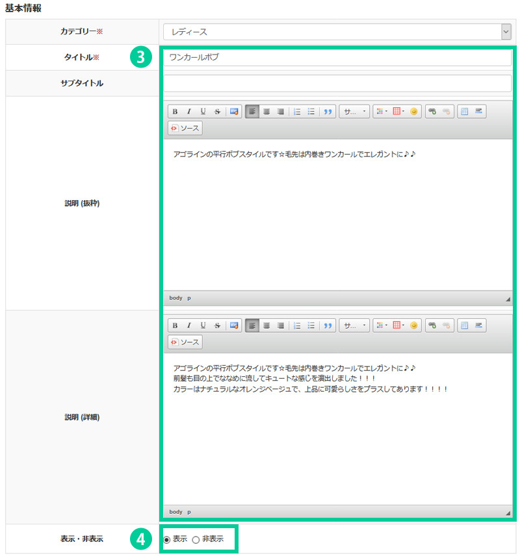Center-align text in the 説明 (抜粋) editor

[x=266, y=112]
